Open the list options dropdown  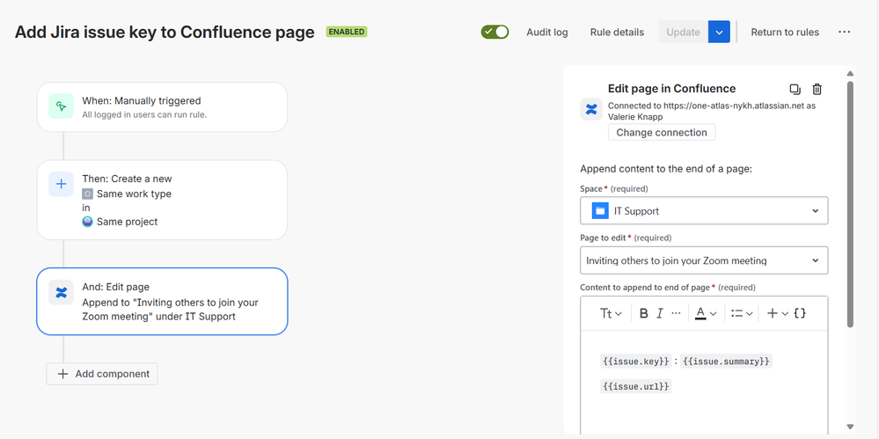[x=742, y=313]
